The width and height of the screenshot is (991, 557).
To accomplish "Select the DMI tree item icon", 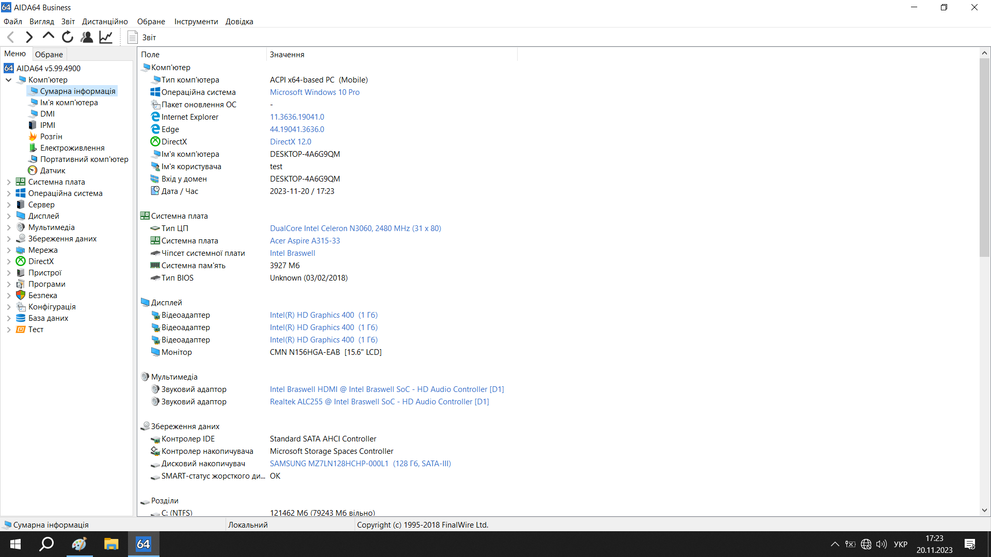I will [x=33, y=114].
